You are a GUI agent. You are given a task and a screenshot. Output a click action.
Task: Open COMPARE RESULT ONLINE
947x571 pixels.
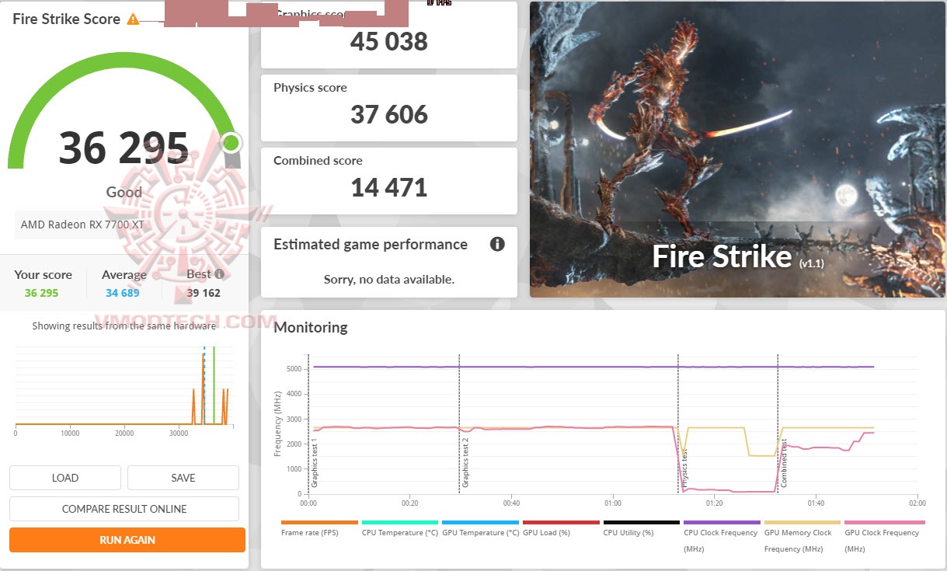(x=124, y=509)
